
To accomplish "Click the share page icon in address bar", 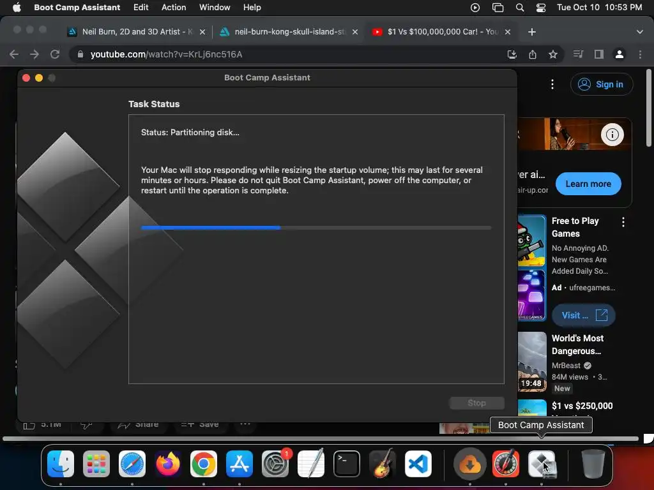I will point(533,54).
